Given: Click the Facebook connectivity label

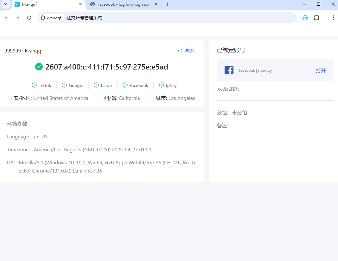Looking at the screenshot, I should pos(139,85).
